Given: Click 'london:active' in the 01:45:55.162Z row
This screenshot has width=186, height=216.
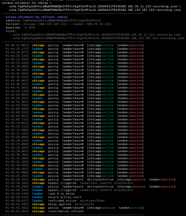Looking at the screenshot, I should point(130,208).
